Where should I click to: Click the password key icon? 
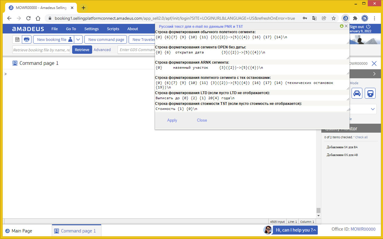tap(305, 18)
